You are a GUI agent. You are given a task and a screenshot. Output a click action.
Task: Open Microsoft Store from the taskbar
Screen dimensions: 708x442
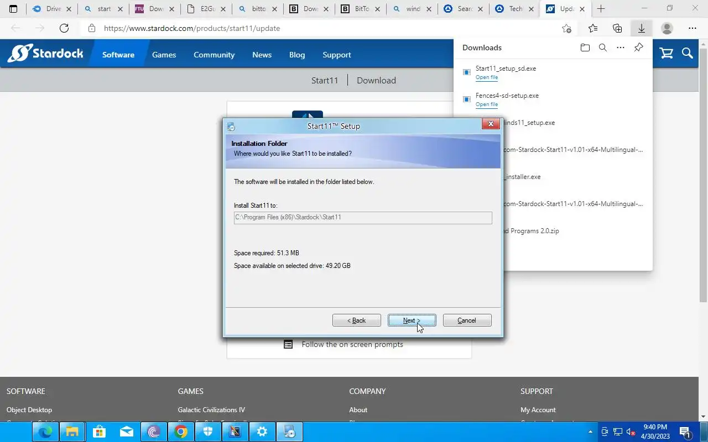(99, 432)
